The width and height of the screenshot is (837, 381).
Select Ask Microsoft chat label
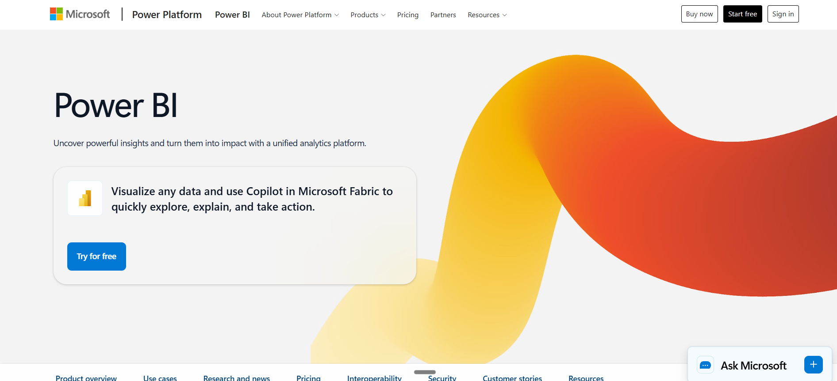tap(753, 366)
